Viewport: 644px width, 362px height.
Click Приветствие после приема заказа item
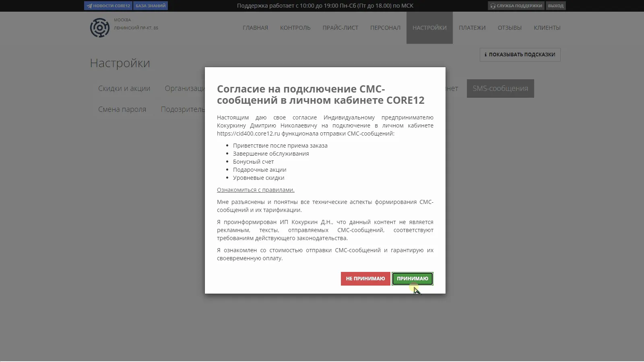[280, 146]
